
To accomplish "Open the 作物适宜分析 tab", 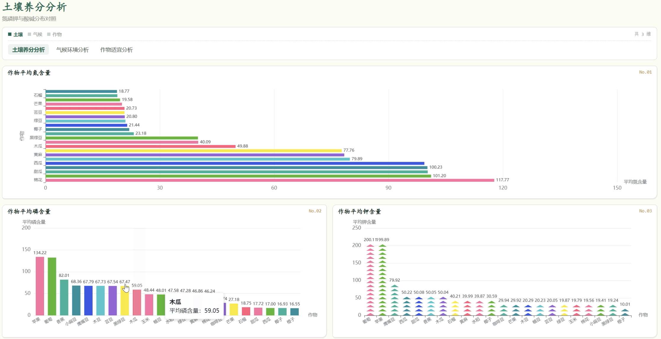I will click(x=117, y=50).
